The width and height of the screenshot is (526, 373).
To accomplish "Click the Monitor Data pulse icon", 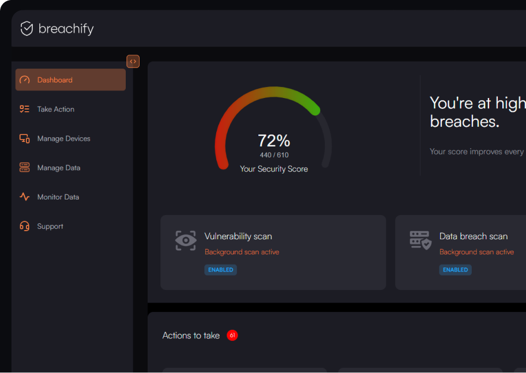I will tap(24, 197).
